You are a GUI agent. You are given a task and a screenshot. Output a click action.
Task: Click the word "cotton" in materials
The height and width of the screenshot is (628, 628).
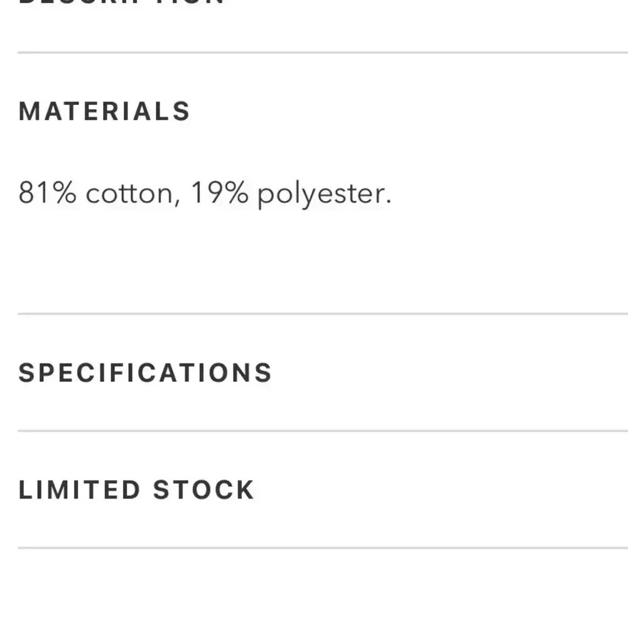[x=129, y=193]
